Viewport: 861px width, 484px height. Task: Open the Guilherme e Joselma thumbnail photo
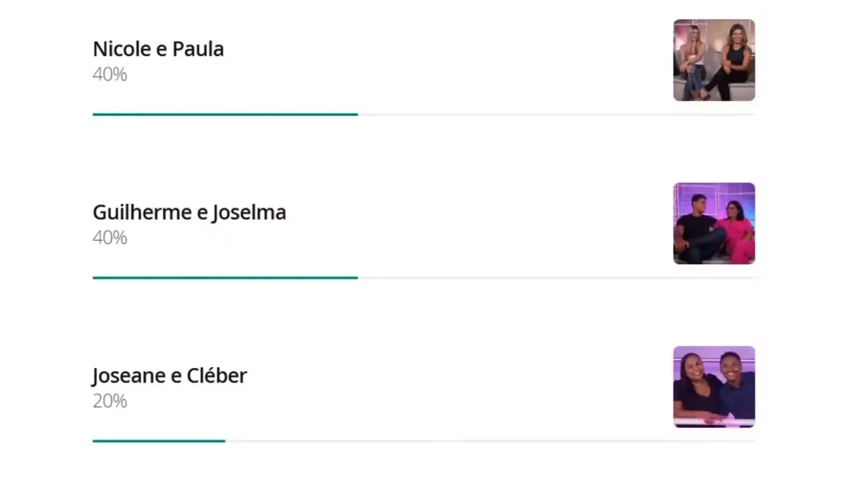[714, 223]
